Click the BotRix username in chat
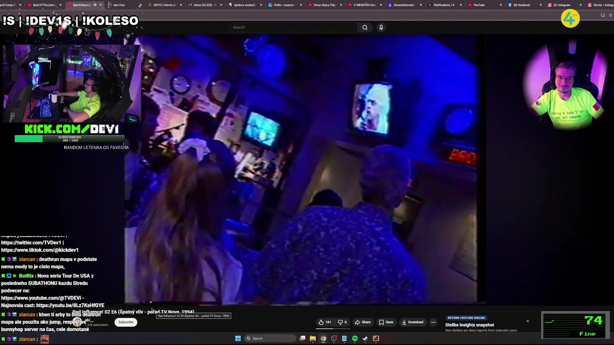The height and width of the screenshot is (345, 614). (26, 276)
